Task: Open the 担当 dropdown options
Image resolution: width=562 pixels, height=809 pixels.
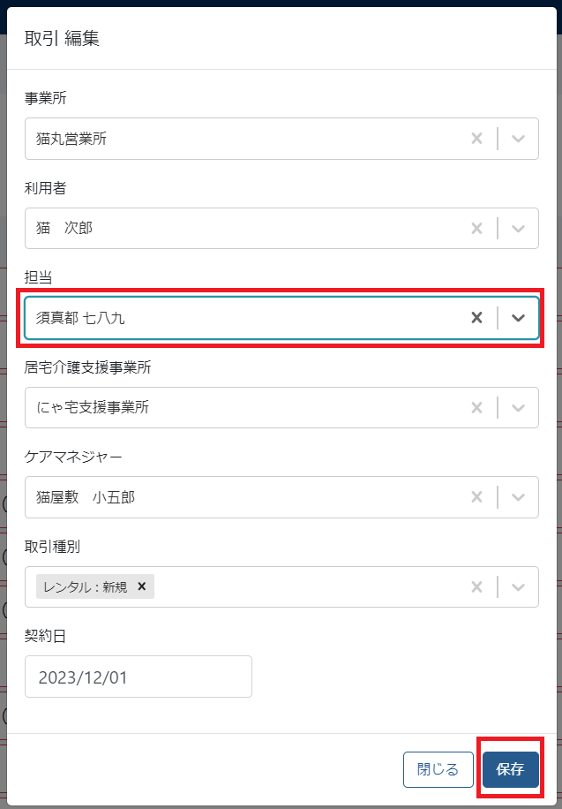Action: [x=519, y=317]
